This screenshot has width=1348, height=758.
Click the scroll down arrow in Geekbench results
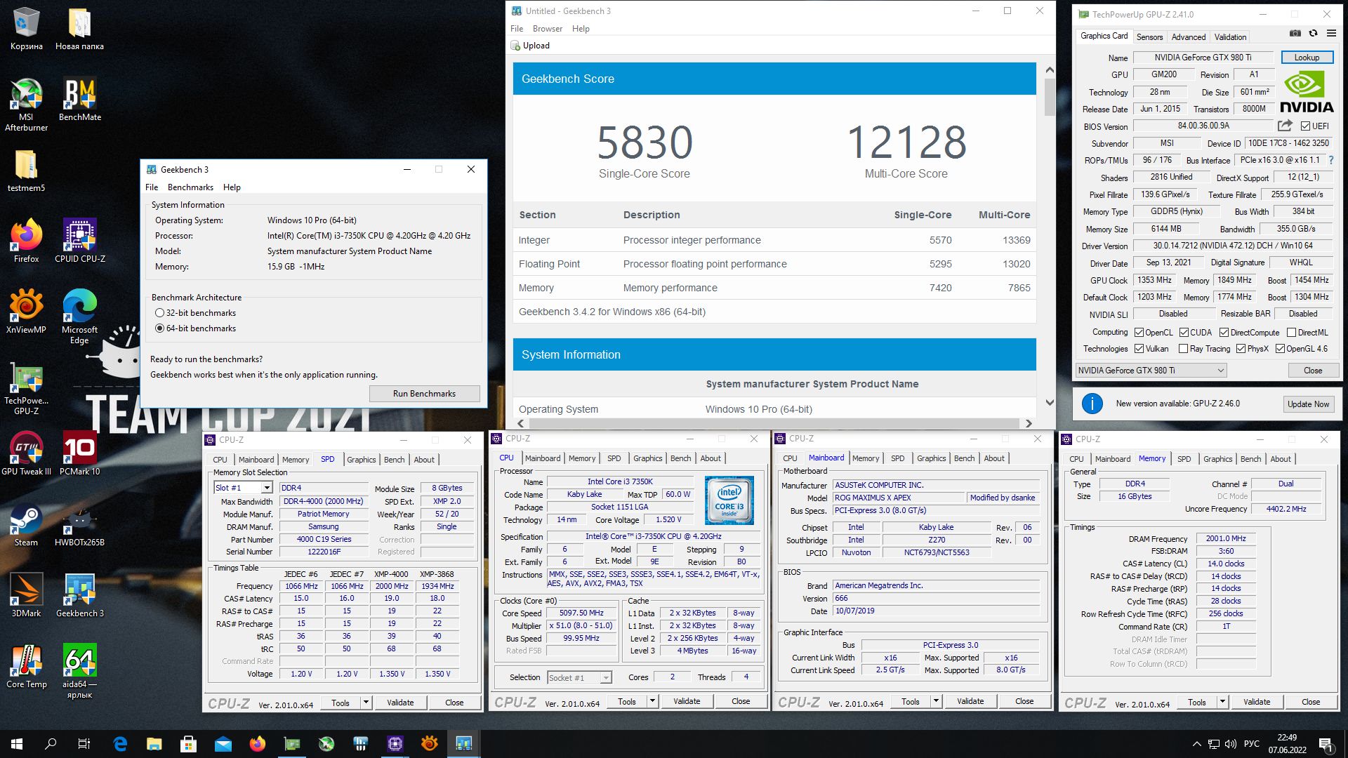pyautogui.click(x=1050, y=403)
